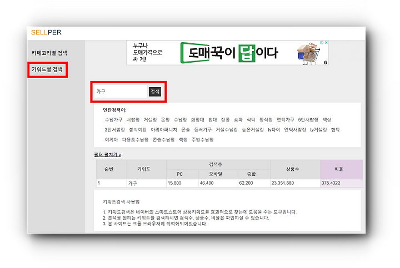The height and width of the screenshot is (268, 400).
Task: Select related keyword 침대
Action: pos(212,120)
